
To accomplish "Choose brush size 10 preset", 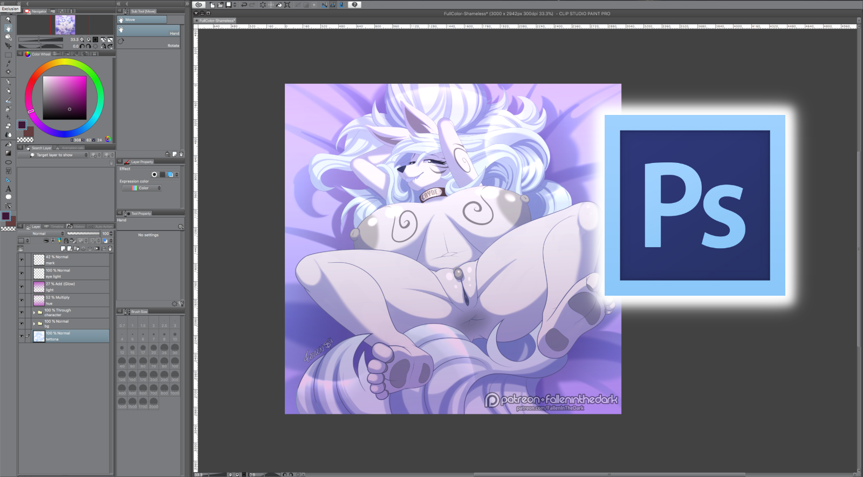I will click(175, 336).
